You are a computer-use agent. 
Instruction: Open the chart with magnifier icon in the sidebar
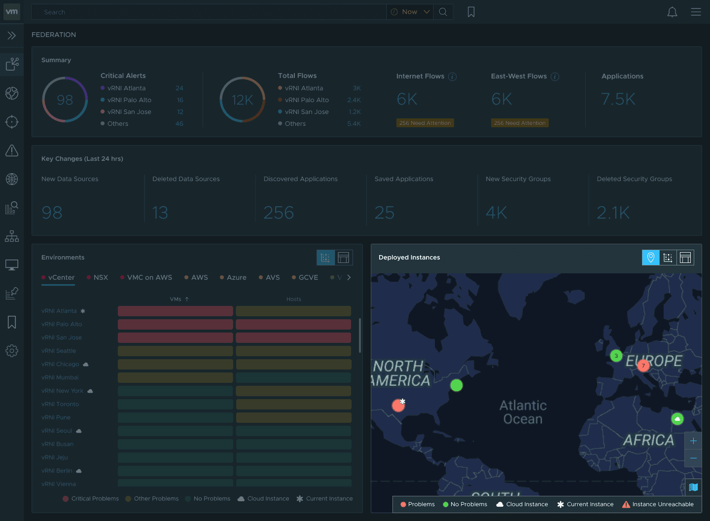(12, 208)
